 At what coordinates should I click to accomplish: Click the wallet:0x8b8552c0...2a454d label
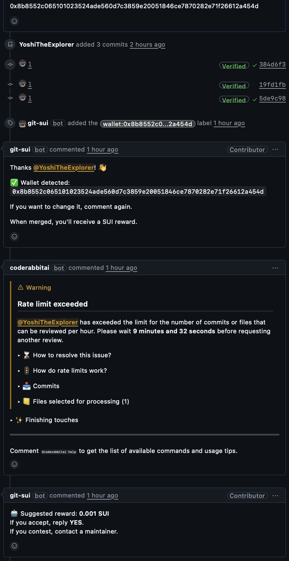click(x=148, y=124)
